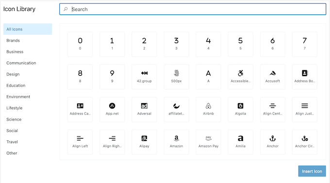330x183 pixels.
Task: Choose the number 8 icon
Action: pyautogui.click(x=80, y=77)
